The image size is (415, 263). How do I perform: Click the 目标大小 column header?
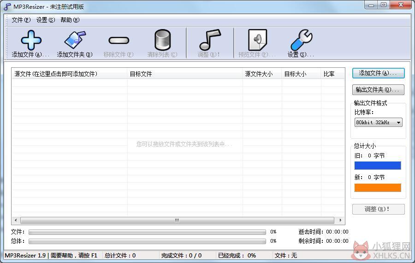(302, 74)
